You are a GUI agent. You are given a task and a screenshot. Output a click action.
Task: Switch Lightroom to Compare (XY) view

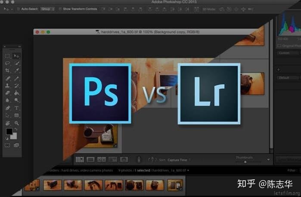click(102, 160)
